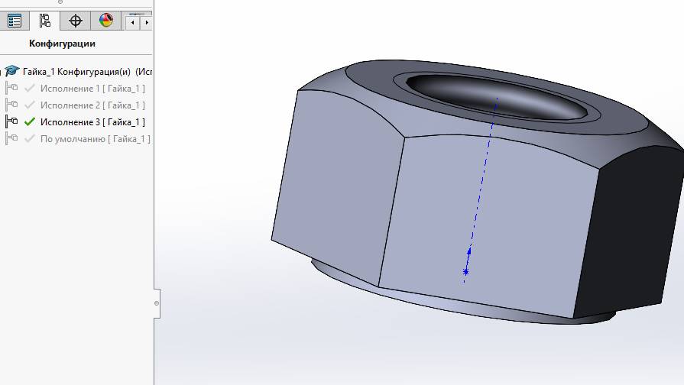
Task: Click the green checkmark of Исполнение 3
Action: (30, 122)
